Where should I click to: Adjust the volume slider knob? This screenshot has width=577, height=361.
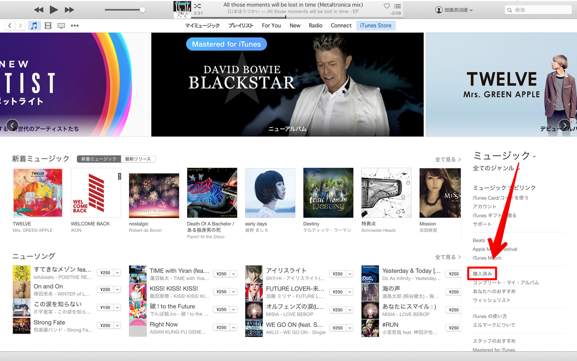coord(142,9)
